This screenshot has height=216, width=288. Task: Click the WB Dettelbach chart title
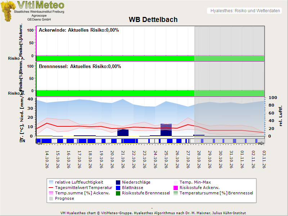(153, 19)
